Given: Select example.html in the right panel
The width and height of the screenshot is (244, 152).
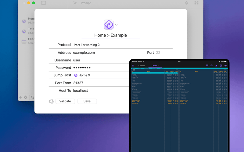Looking at the screenshot, I should pyautogui.click(x=184, y=100).
